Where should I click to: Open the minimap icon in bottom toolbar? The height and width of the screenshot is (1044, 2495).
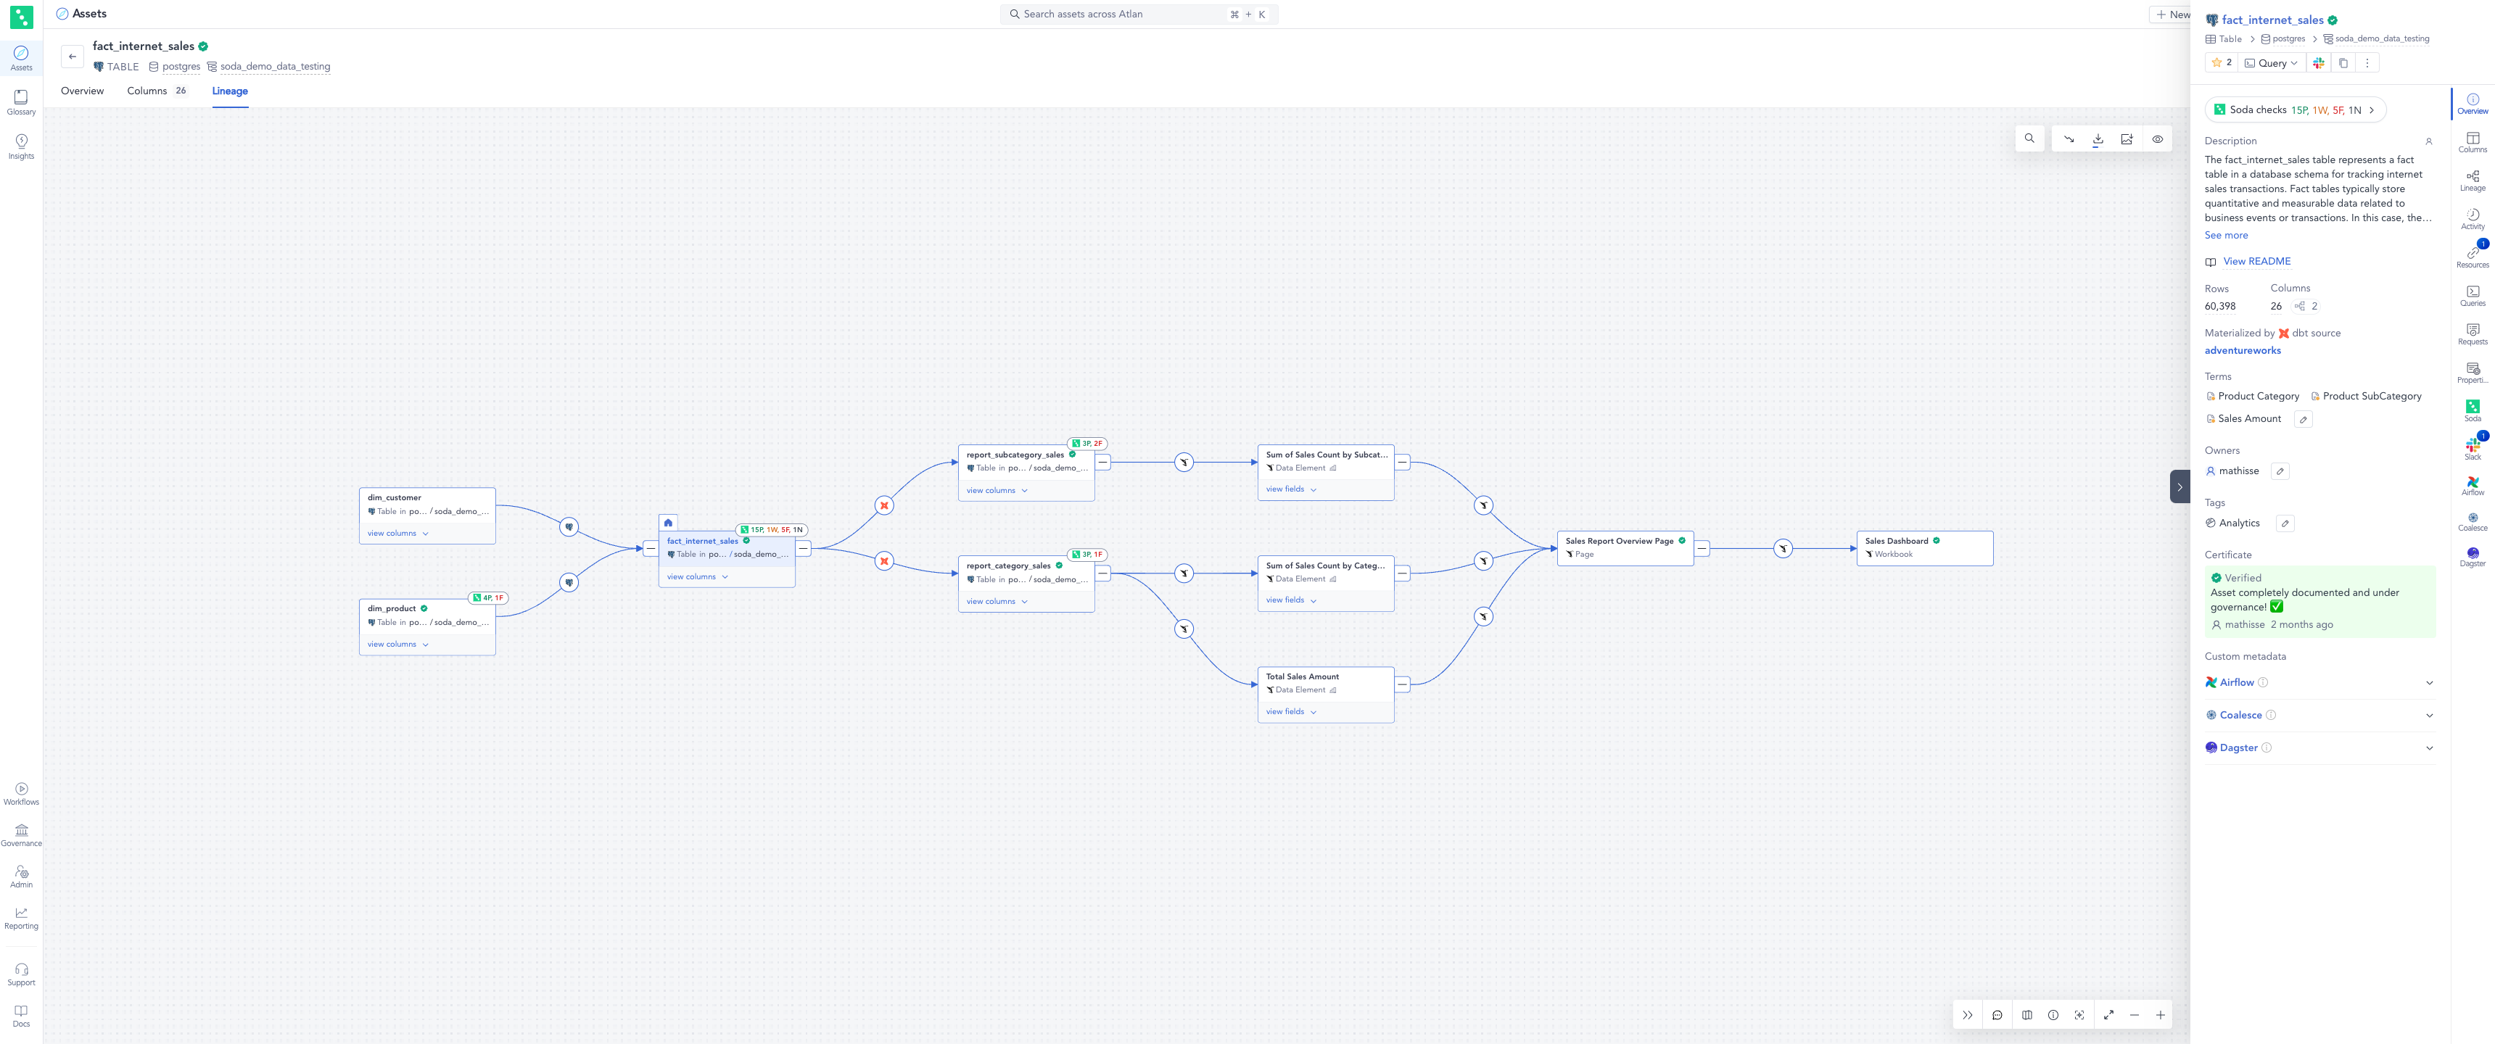(x=2026, y=1015)
